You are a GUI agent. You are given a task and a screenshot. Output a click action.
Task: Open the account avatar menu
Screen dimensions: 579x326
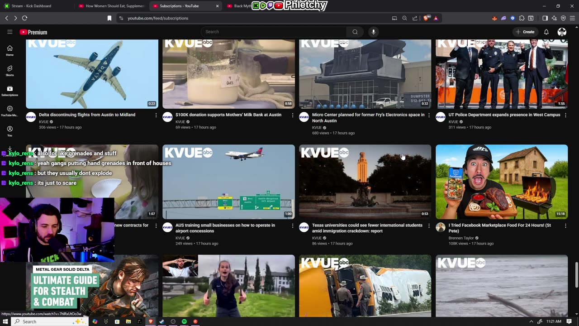[562, 32]
